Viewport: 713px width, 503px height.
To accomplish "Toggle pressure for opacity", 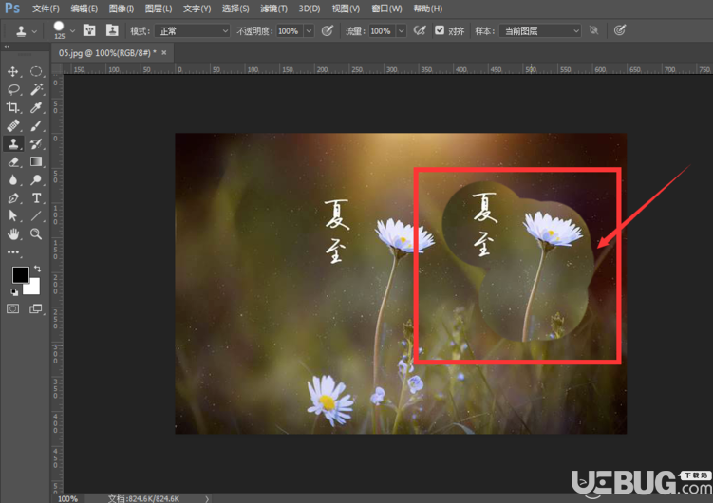I will [327, 30].
